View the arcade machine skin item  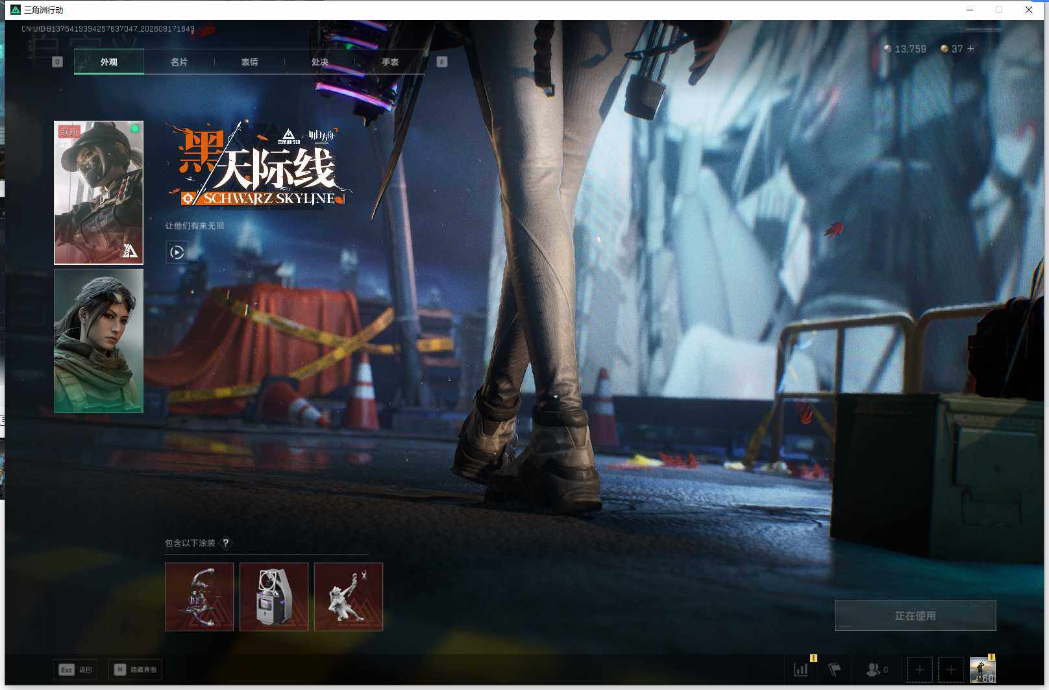point(274,597)
